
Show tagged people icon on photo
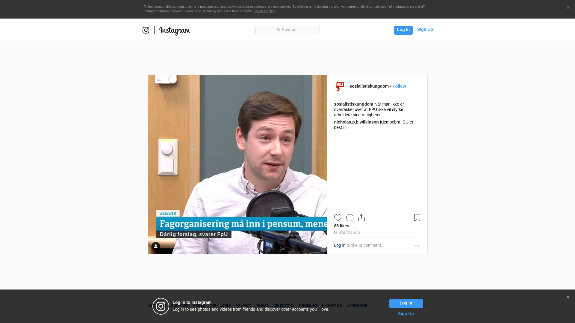155,246
